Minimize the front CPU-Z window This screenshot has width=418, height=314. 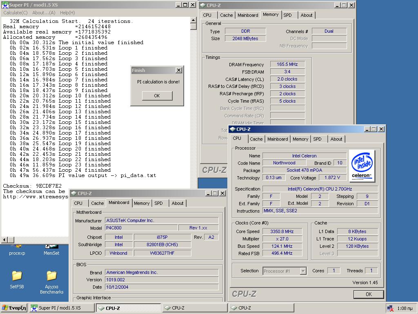[x=367, y=129]
